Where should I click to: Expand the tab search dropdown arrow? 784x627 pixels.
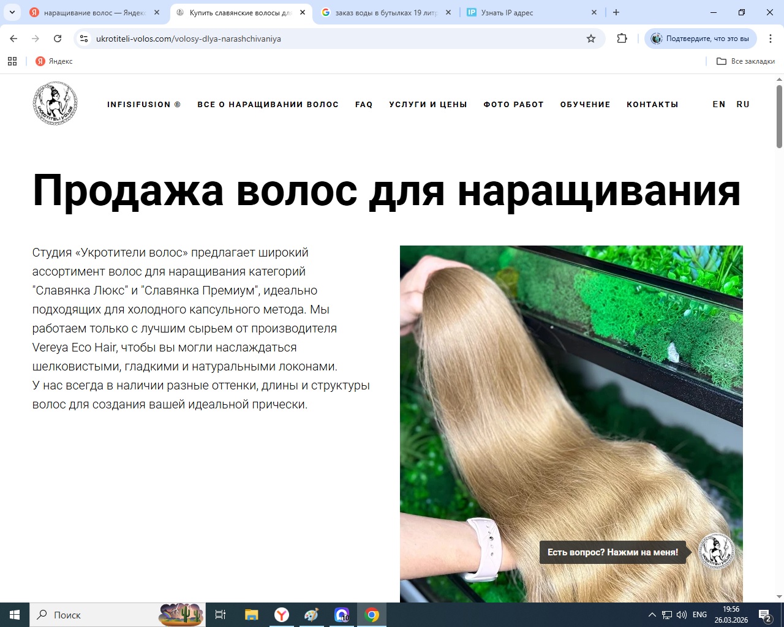(12, 12)
